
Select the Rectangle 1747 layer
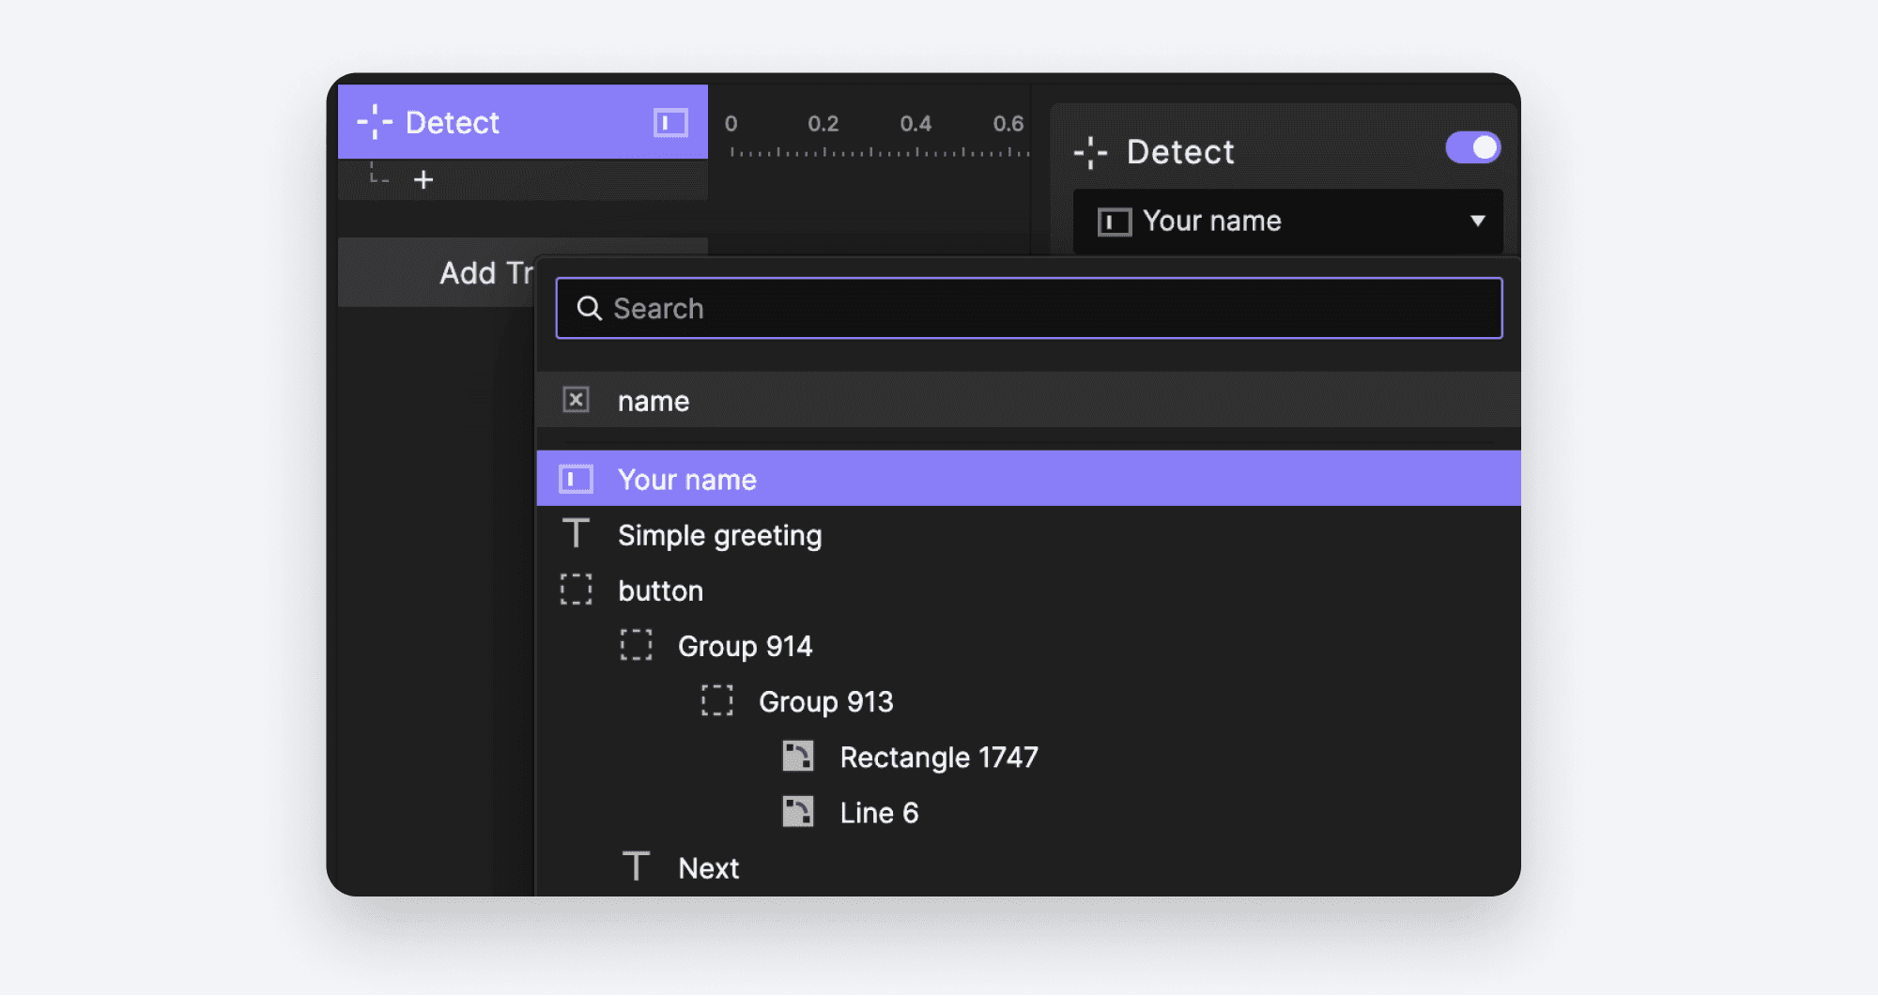[x=1028, y=756]
